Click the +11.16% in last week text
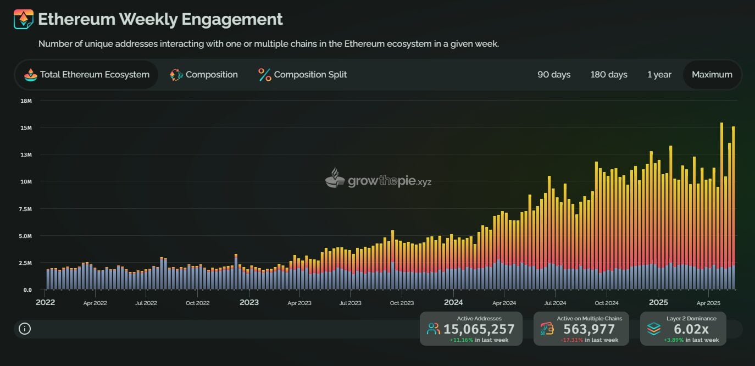Image resolution: width=755 pixels, height=366 pixels. pyautogui.click(x=479, y=340)
